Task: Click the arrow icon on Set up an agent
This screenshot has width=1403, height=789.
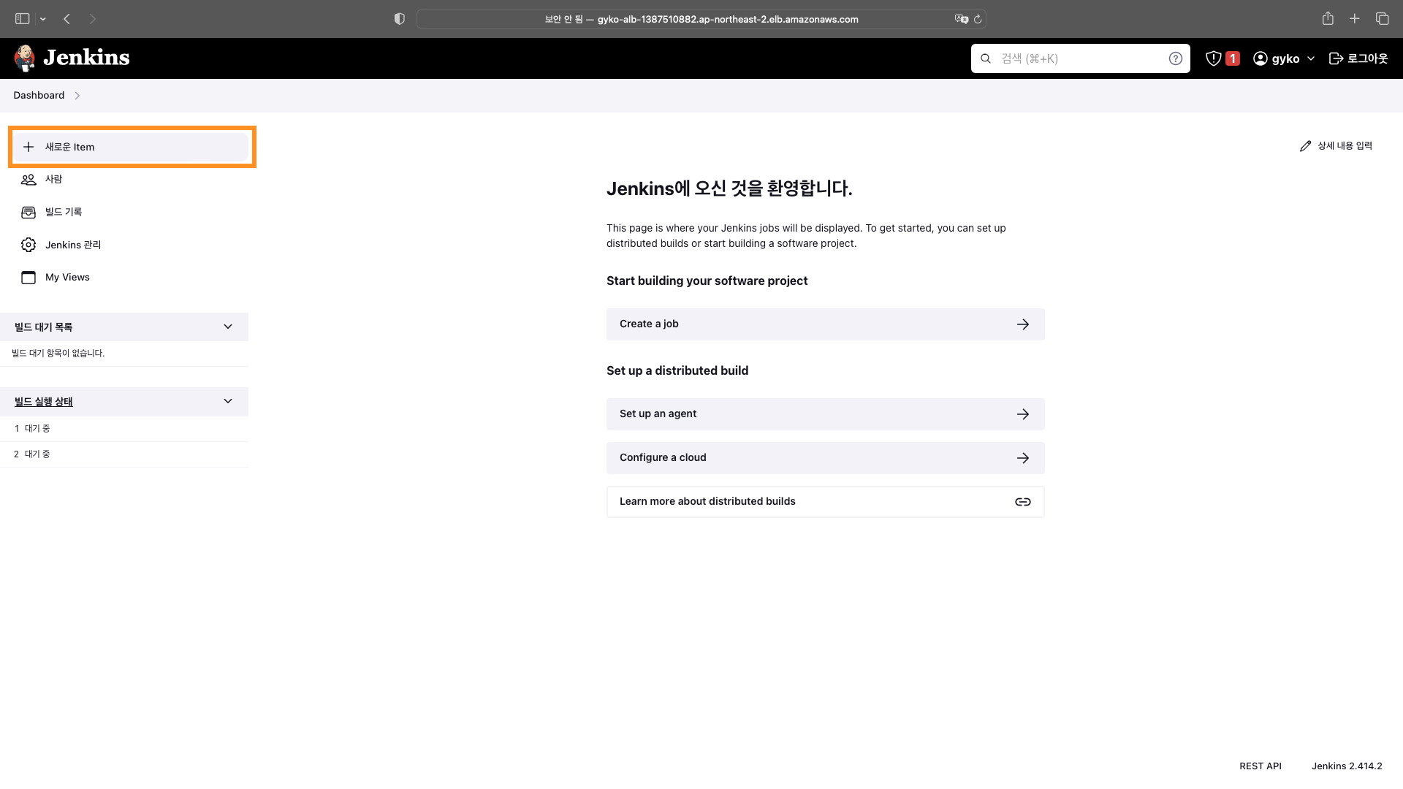Action: click(1023, 414)
